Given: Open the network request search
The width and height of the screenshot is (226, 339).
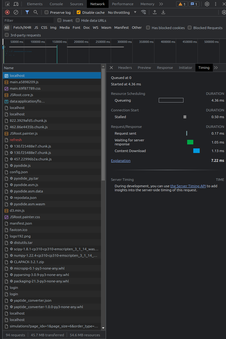Looking at the screenshot, I should click(x=36, y=12).
